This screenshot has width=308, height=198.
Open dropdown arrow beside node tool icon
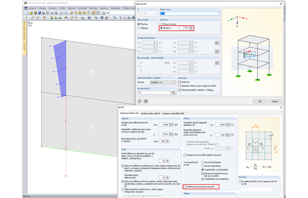(x=30, y=18)
